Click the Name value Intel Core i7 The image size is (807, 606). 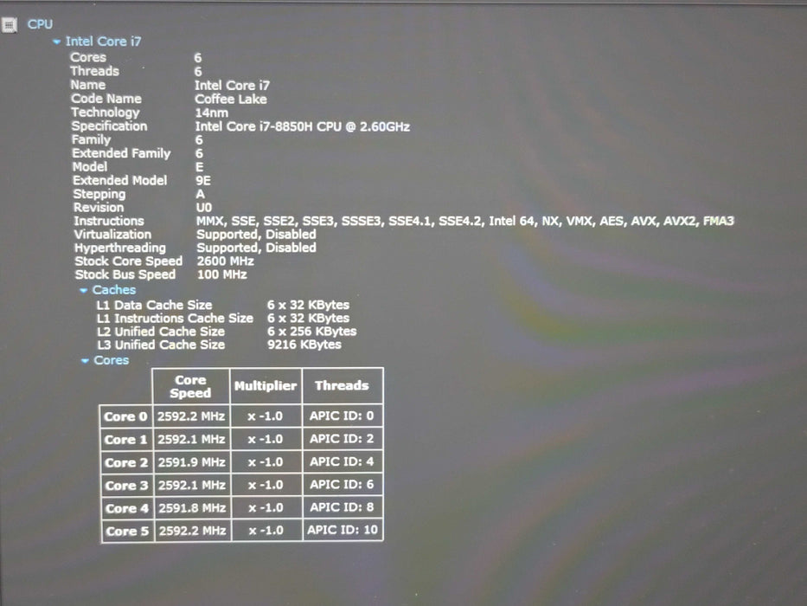tap(232, 86)
